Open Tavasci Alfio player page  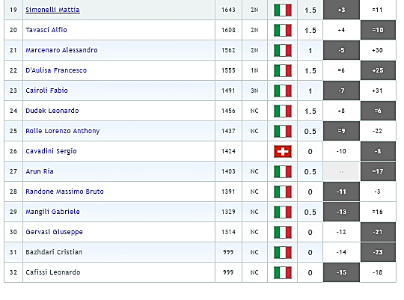pos(46,30)
